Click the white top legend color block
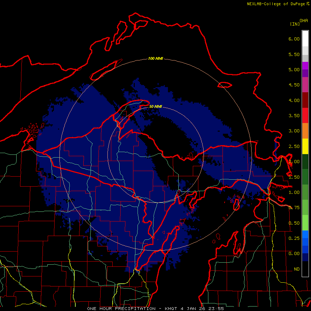The width and height of the screenshot is (311, 311). (x=305, y=39)
